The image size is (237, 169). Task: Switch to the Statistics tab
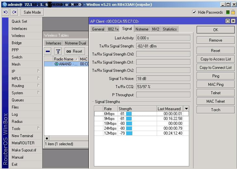170,29
